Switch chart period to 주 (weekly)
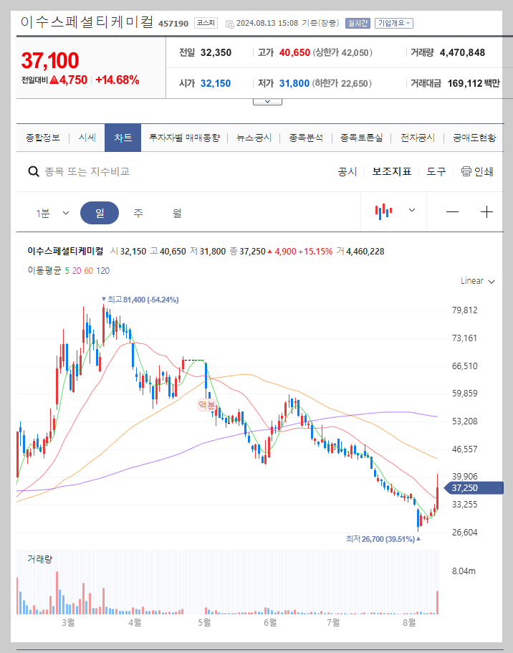Viewport: 513px width, 653px height. tap(138, 212)
